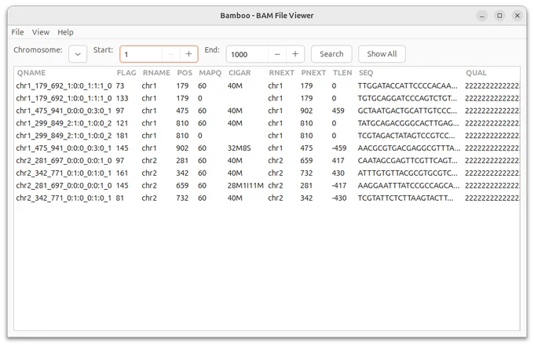Click the TLEN value 459
The height and width of the screenshot is (346, 534).
tap(338, 111)
